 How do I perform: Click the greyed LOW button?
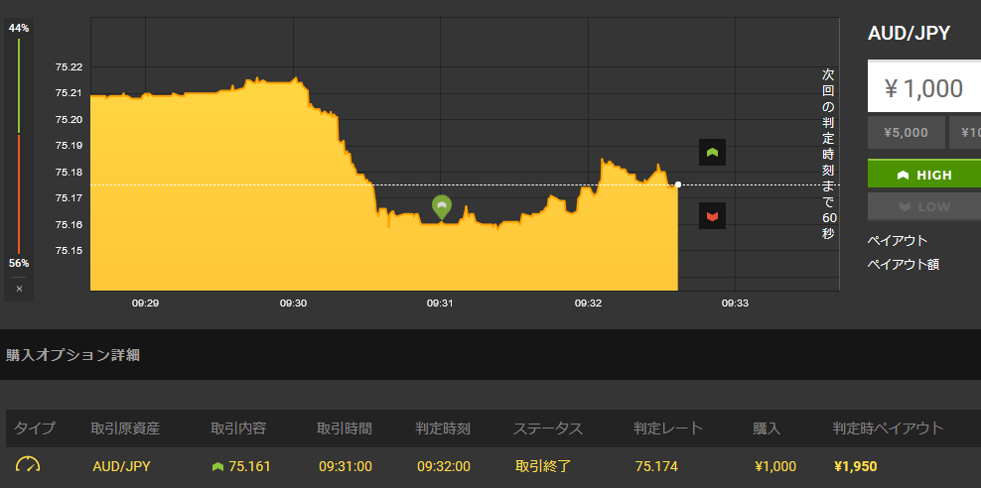pos(924,206)
